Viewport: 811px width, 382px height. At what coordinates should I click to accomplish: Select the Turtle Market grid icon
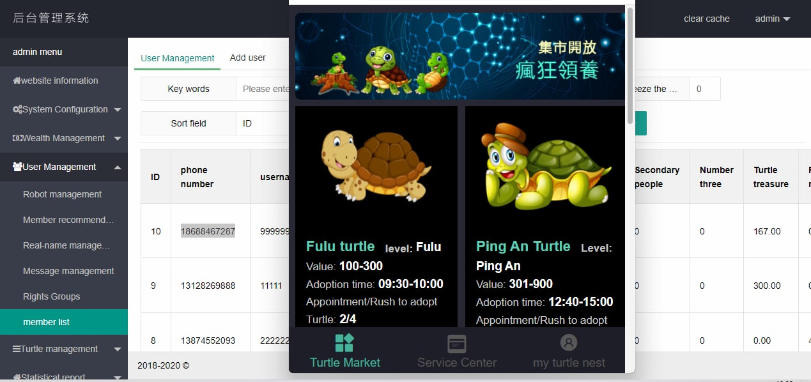tap(344, 344)
